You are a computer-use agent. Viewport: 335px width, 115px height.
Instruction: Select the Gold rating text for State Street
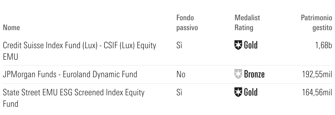[251, 93]
